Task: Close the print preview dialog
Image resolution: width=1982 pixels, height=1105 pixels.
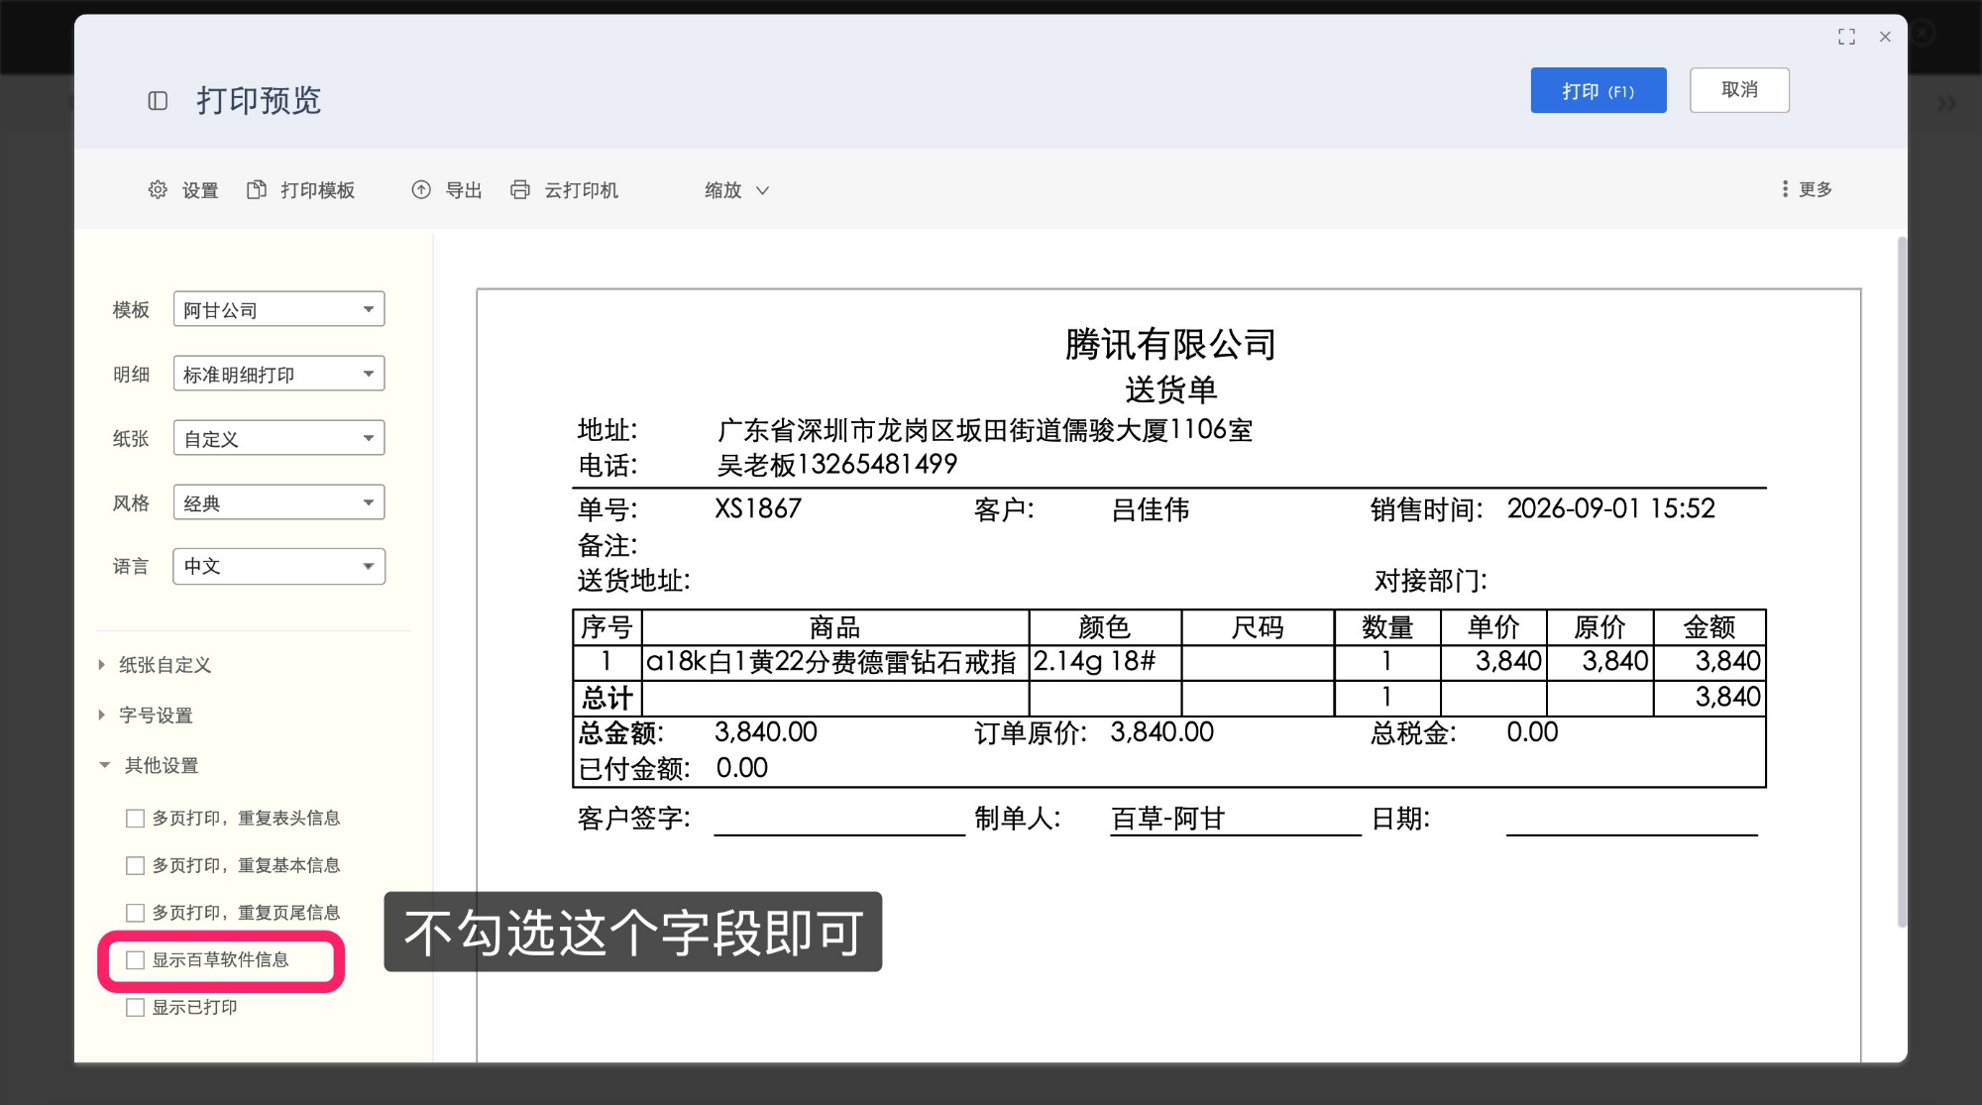Action: [x=1885, y=37]
